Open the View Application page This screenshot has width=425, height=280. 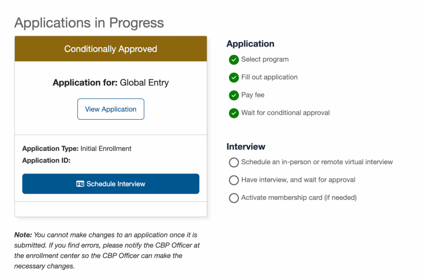click(110, 109)
